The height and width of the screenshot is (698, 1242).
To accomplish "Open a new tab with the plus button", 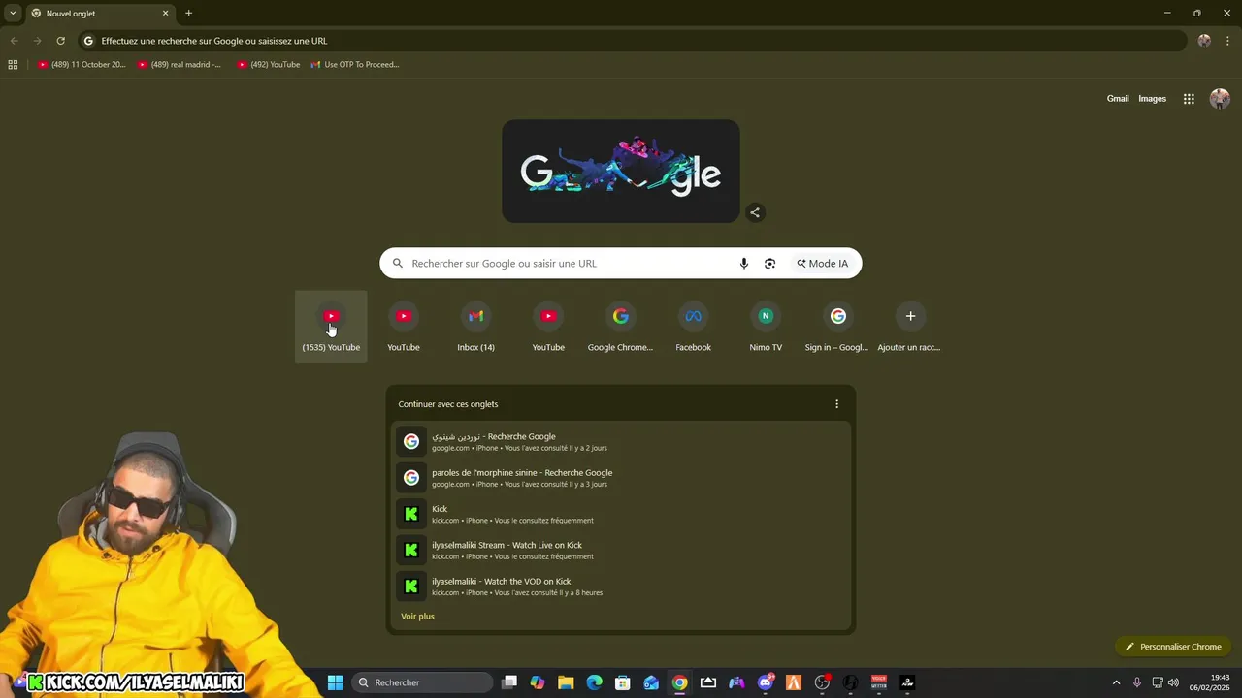I will [x=188, y=14].
